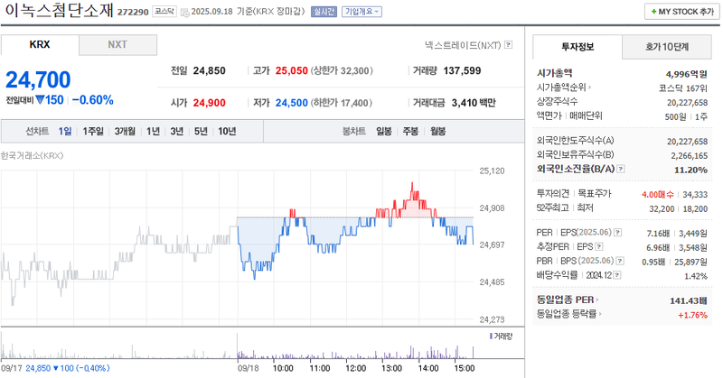
Task: Click the 4.00매수 investment opinion value
Action: point(658,195)
